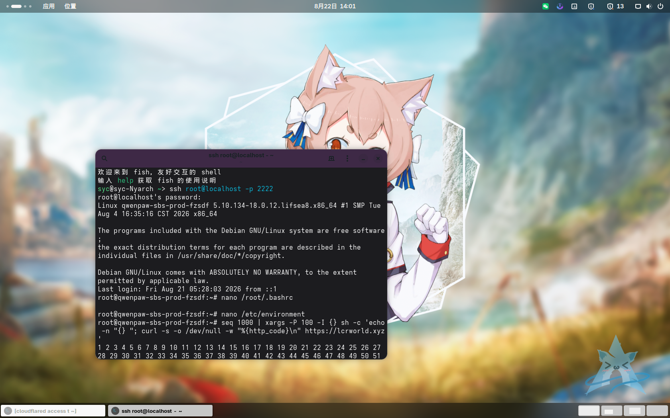Image resolution: width=670 pixels, height=418 pixels.
Task: Click the shield icon with blue dot
Action: point(591,6)
